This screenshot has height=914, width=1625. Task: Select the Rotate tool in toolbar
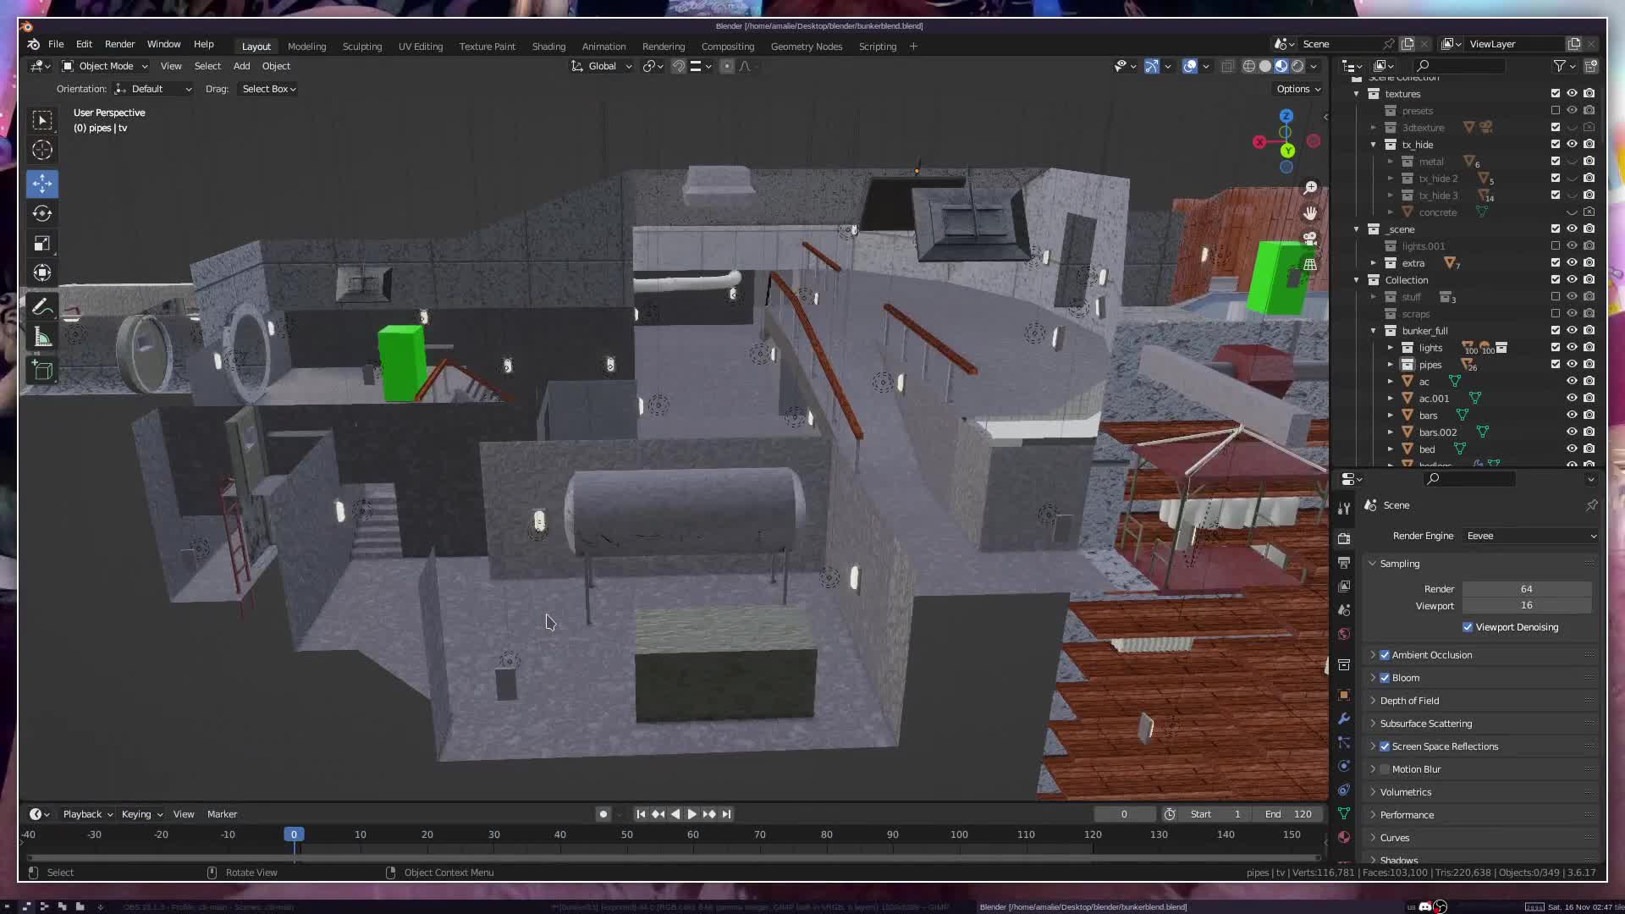tap(41, 213)
